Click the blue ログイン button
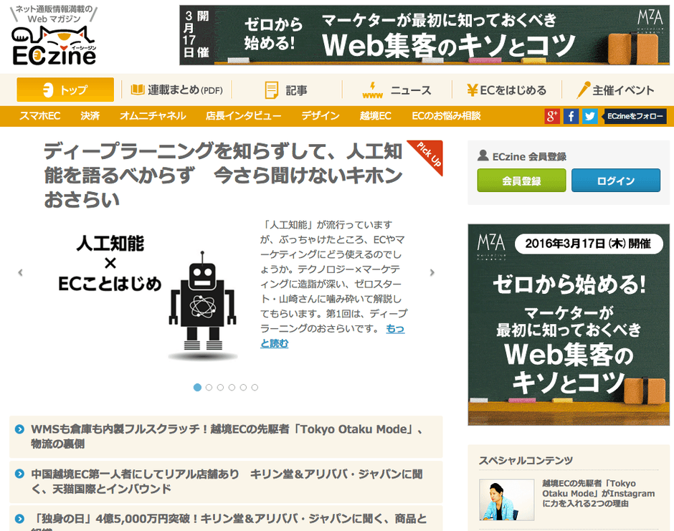 615,181
